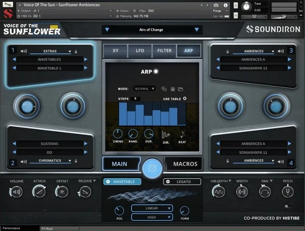Open the instrument info icon
305x231 pixels.
pos(226,5)
